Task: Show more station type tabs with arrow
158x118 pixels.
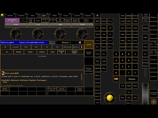Action: coord(82,47)
